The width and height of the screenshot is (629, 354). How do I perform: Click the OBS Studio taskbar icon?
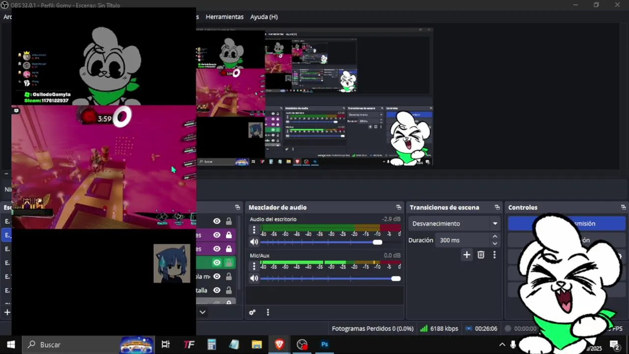[x=302, y=345]
